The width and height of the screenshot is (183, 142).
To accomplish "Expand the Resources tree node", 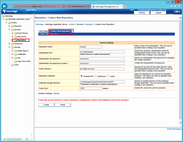I will pyautogui.click(x=9, y=44).
